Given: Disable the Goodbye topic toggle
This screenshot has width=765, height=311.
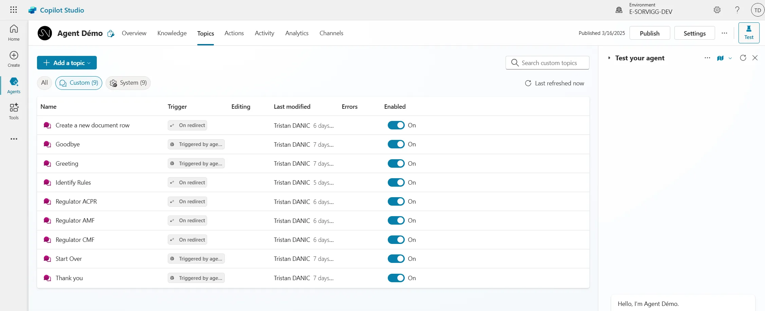Looking at the screenshot, I should tap(396, 144).
